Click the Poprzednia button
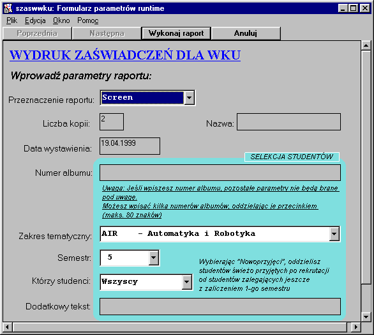The width and height of the screenshot is (374, 335). pos(37,33)
